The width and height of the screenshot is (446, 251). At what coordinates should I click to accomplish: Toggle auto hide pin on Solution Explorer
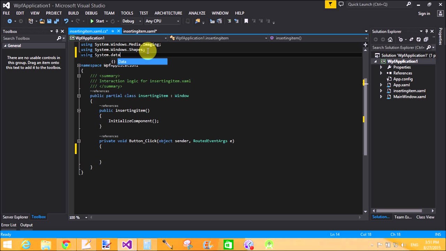coord(426,31)
